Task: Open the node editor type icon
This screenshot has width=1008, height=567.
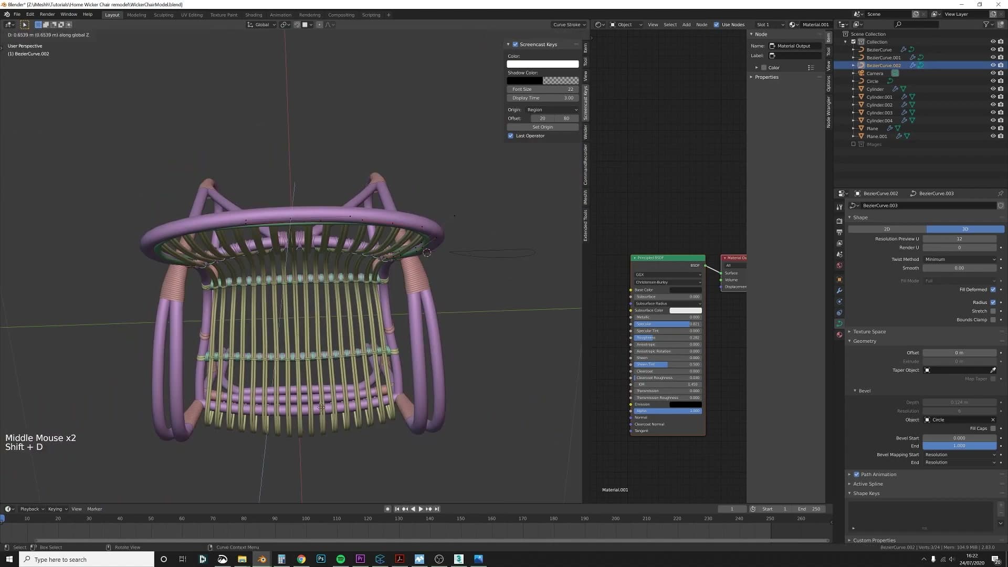Action: [x=599, y=25]
